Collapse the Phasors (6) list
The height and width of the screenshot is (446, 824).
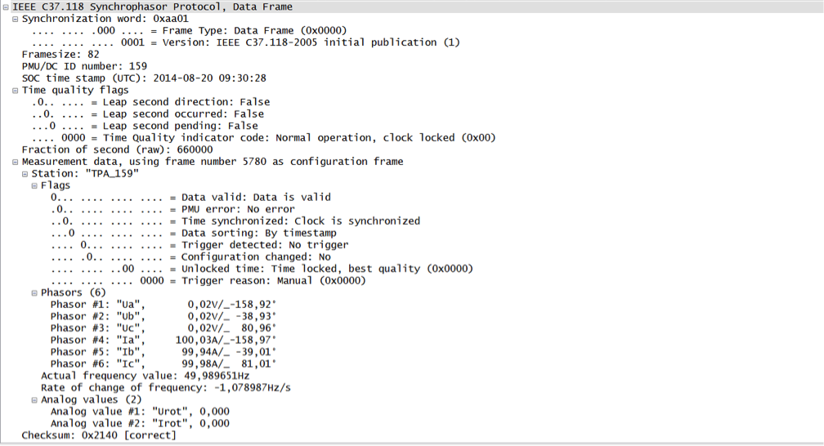click(x=34, y=292)
